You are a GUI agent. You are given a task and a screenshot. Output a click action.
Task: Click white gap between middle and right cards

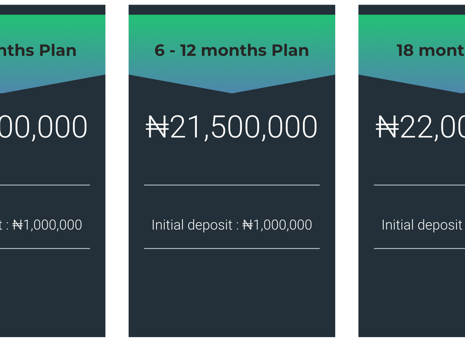pyautogui.click(x=347, y=170)
